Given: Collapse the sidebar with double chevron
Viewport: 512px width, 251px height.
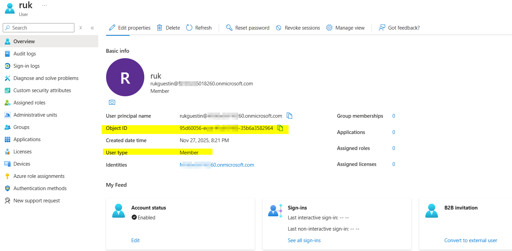Looking at the screenshot, I should [x=92, y=28].
